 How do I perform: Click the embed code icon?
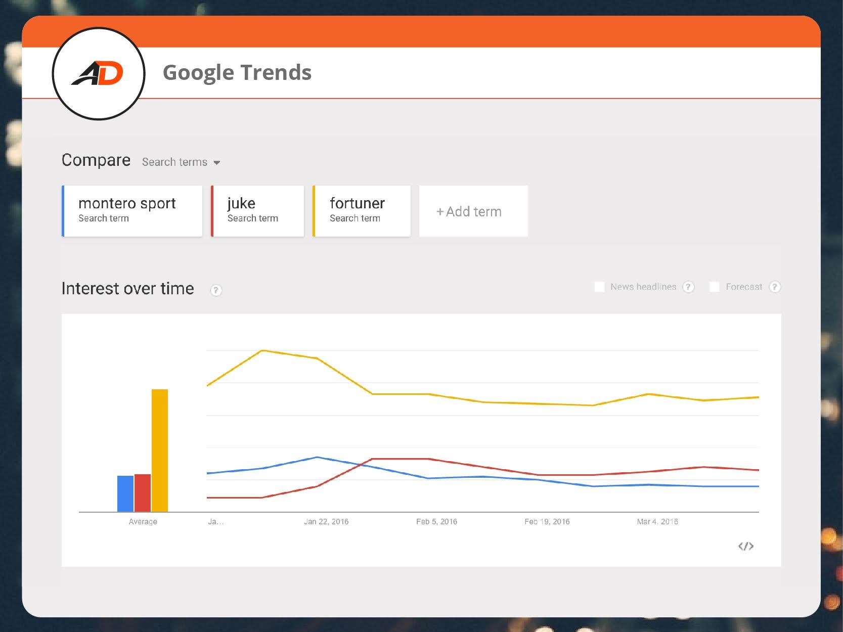tap(746, 546)
